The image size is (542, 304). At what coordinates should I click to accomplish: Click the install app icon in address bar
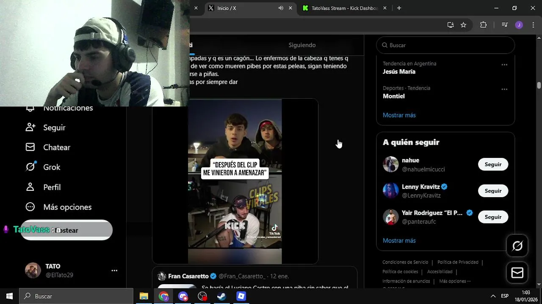pyautogui.click(x=451, y=25)
